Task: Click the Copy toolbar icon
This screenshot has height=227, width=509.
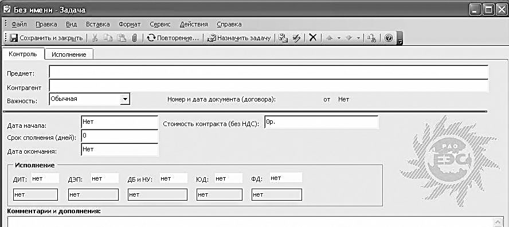Action: point(108,38)
